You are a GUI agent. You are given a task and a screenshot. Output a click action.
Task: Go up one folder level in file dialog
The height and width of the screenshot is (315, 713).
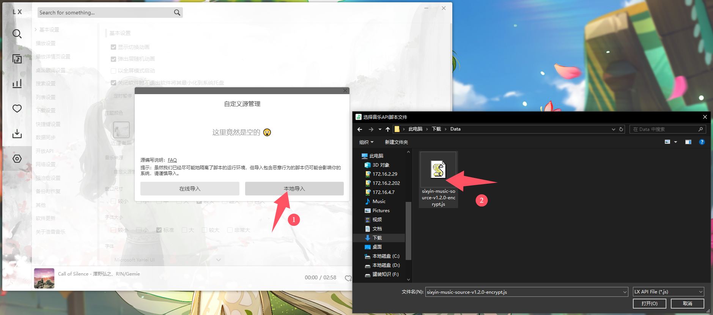point(387,129)
